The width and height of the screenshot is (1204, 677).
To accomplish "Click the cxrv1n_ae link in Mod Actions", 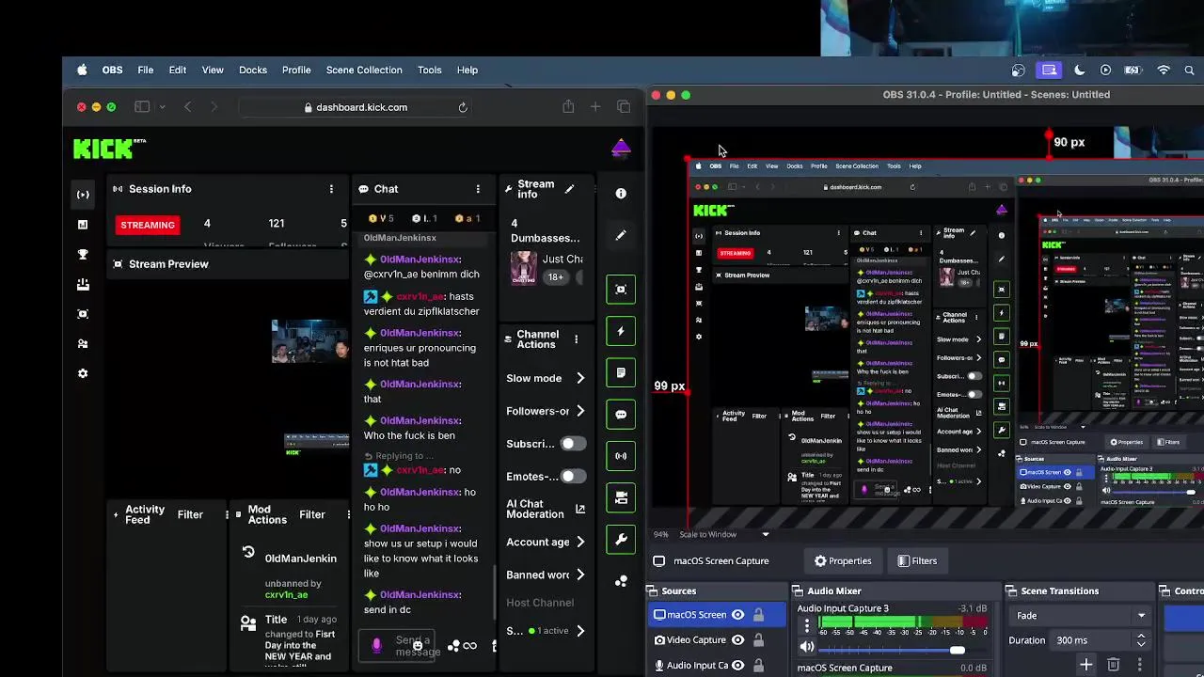I will pos(286,594).
